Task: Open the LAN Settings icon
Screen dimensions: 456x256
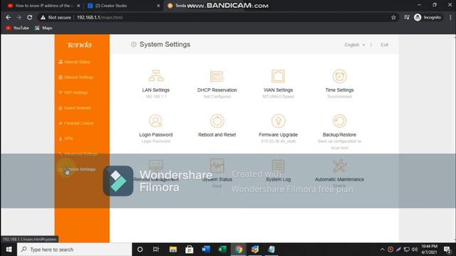Action: [x=156, y=76]
